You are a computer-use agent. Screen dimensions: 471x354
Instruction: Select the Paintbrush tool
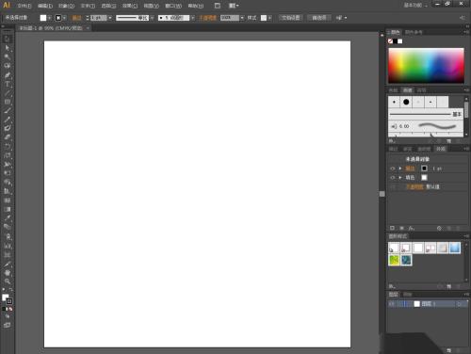pyautogui.click(x=8, y=111)
